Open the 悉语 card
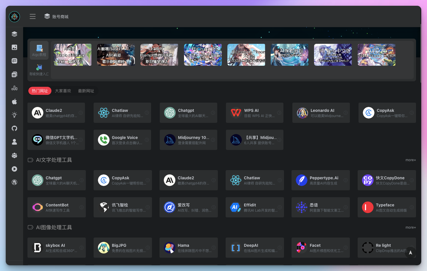This screenshot has height=271, width=427. pyautogui.click(x=321, y=207)
